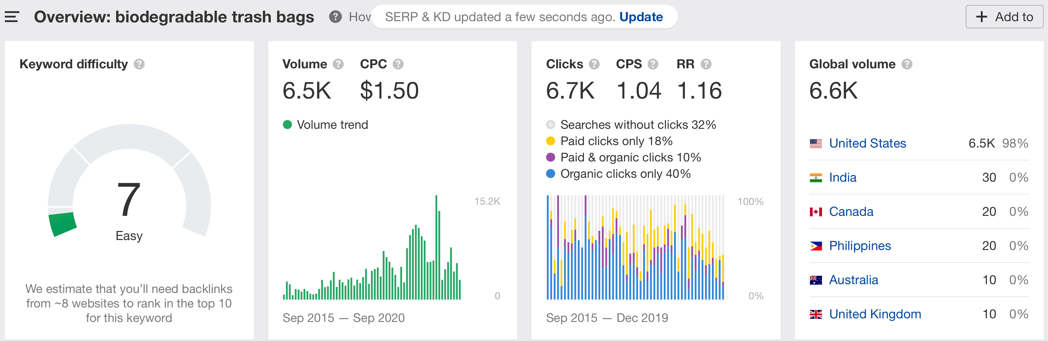Click help icon beside the overview title
Image resolution: width=1048 pixels, height=341 pixels.
(335, 17)
